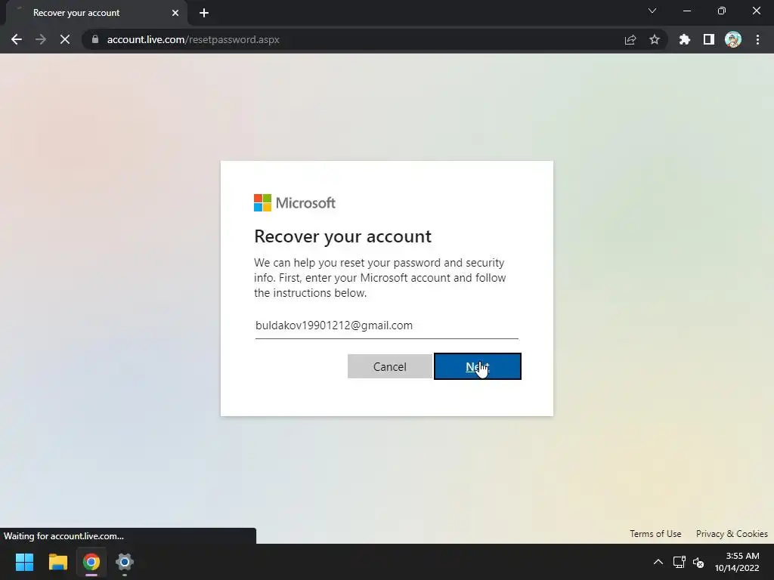The image size is (774, 580).
Task: View site lock info icon
Action: pyautogui.click(x=94, y=39)
